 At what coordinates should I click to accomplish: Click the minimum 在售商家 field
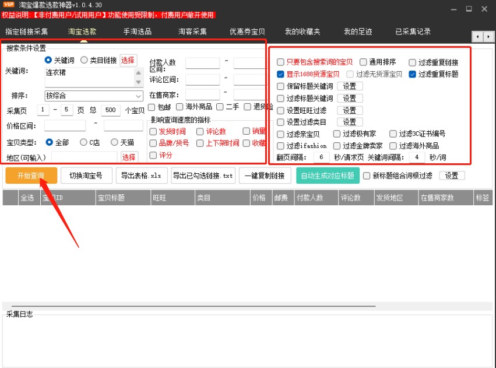202,94
